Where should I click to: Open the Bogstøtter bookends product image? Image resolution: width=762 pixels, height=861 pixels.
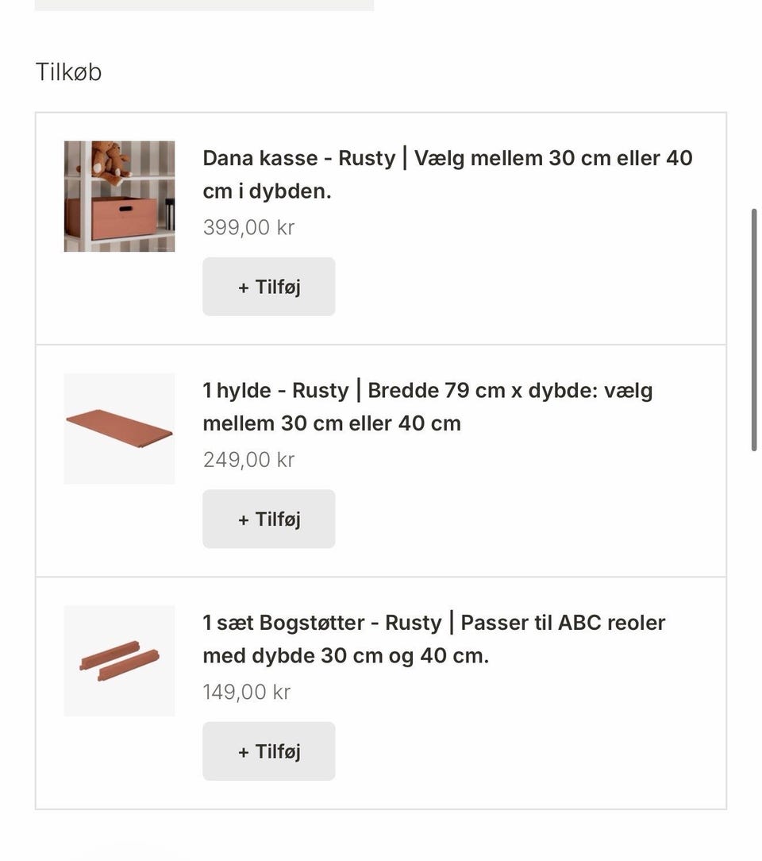click(120, 661)
